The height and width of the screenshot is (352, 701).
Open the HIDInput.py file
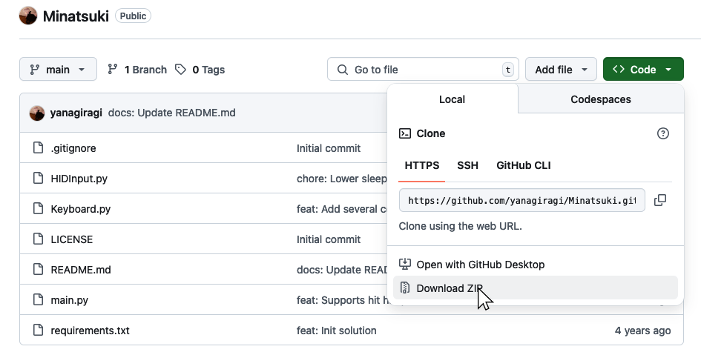(x=79, y=179)
